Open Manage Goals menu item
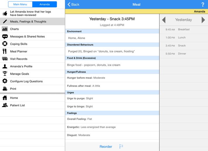Viewport: 208px width, 151px height. click(32, 74)
